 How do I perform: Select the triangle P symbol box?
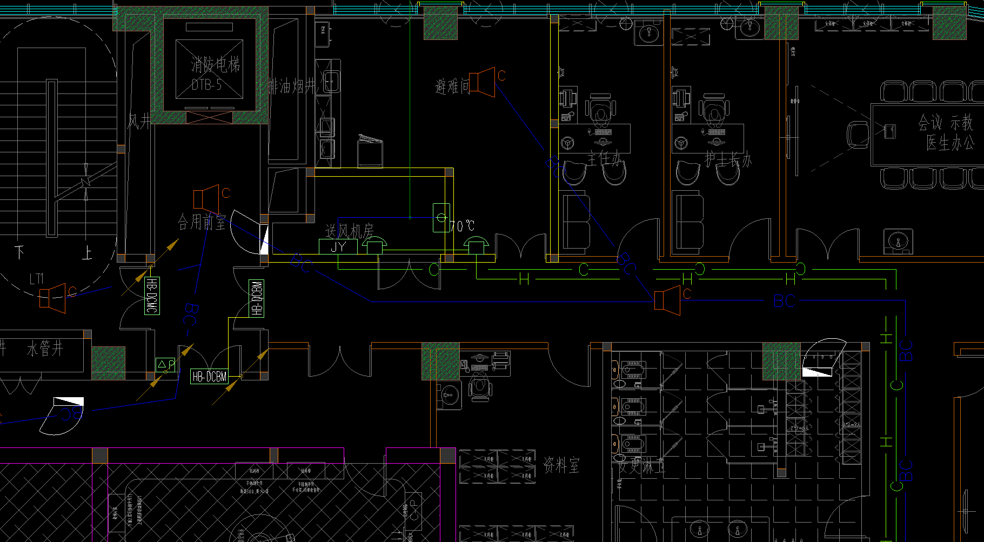(166, 365)
